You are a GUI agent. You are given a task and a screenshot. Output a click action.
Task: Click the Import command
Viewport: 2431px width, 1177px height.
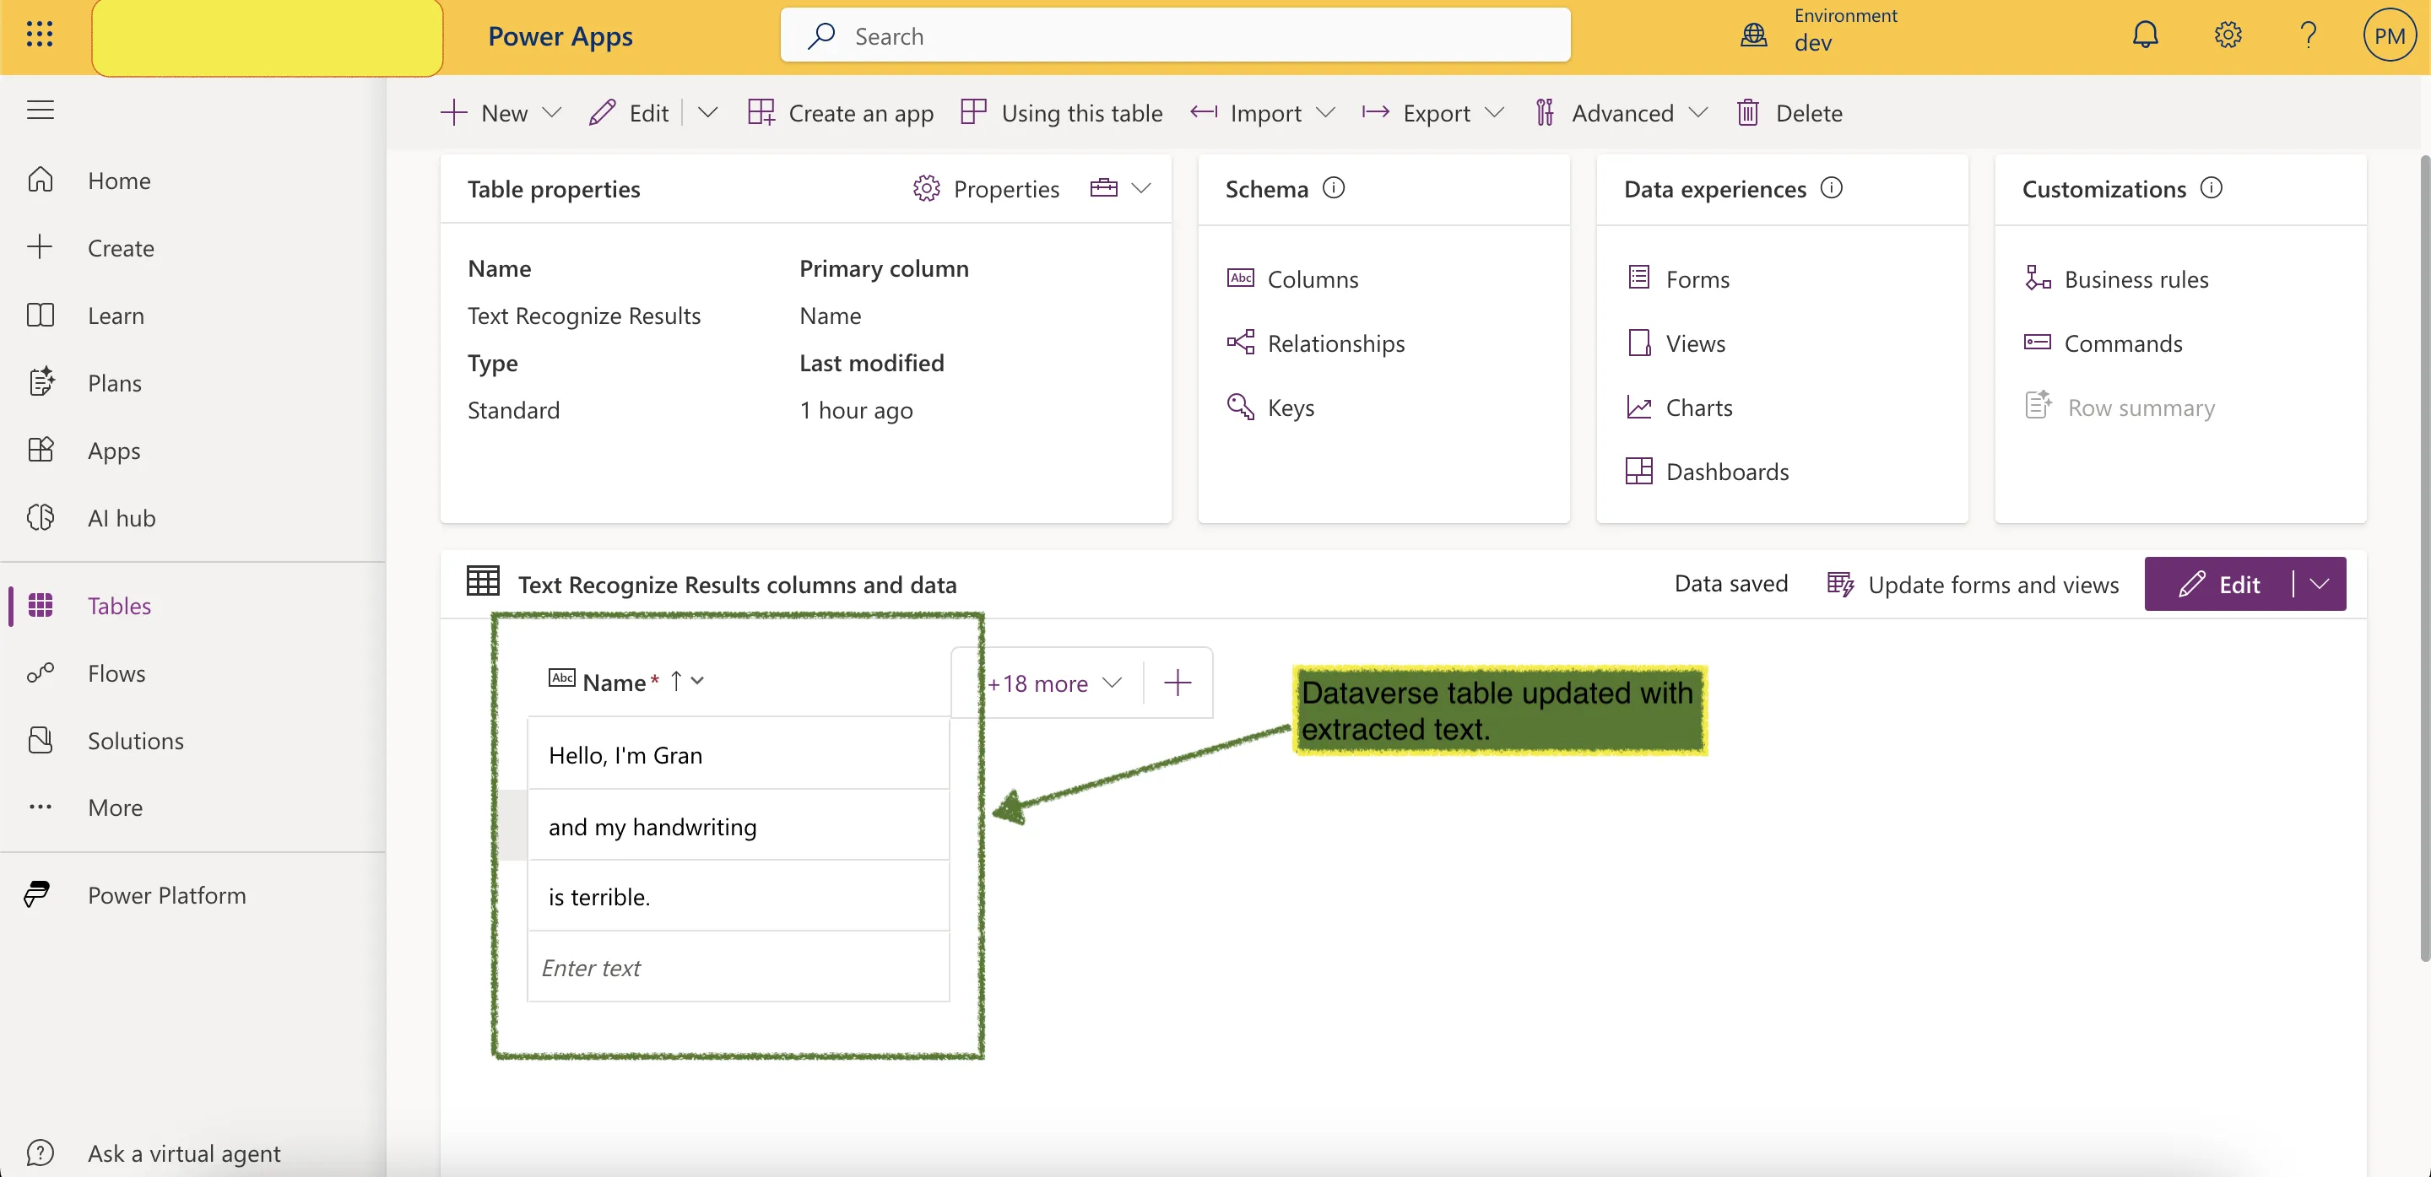pos(1246,112)
